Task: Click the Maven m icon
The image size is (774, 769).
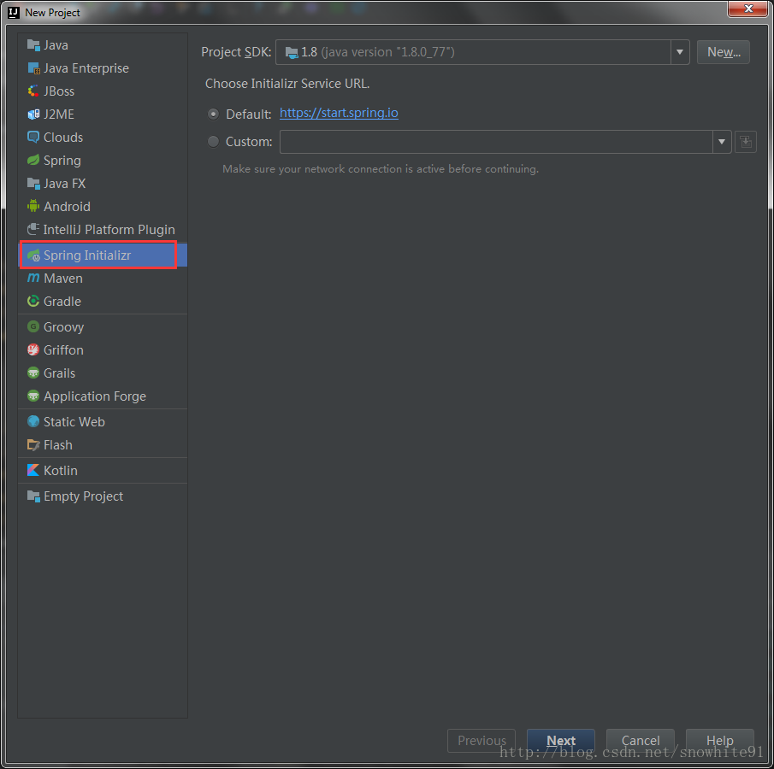Action: click(33, 279)
